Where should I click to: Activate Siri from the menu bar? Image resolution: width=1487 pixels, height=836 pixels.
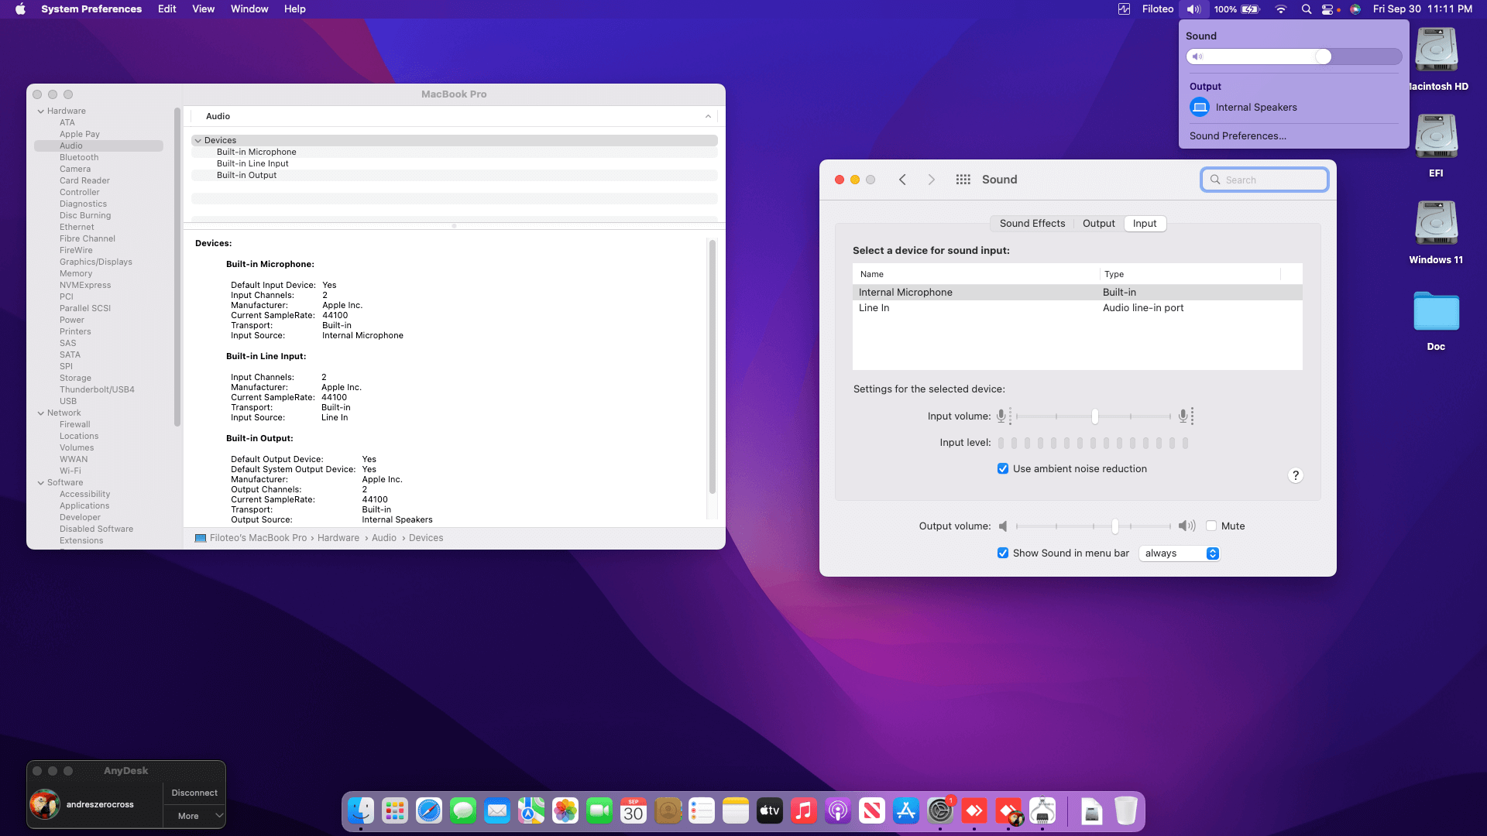pos(1355,9)
